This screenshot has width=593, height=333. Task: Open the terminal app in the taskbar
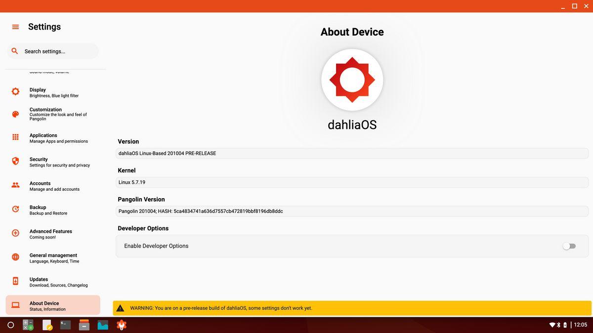[x=65, y=325]
